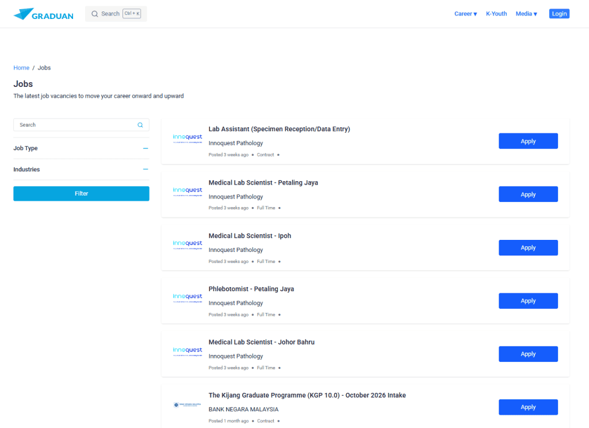
Task: Open the Innoquest logo on the Lab Assistant listing
Action: click(x=188, y=138)
